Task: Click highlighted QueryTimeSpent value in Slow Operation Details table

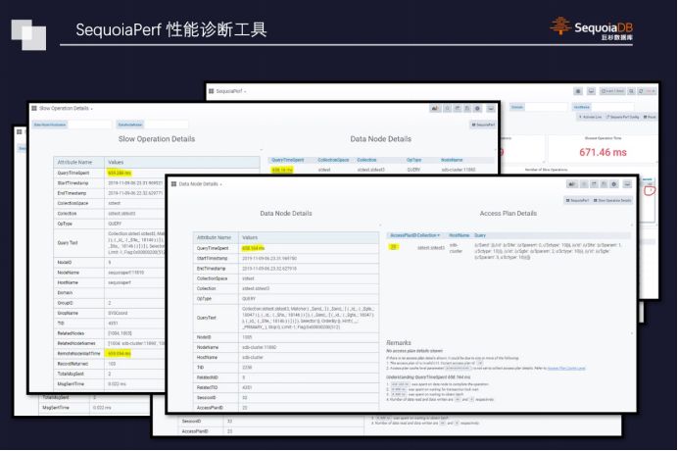Action: (x=120, y=174)
